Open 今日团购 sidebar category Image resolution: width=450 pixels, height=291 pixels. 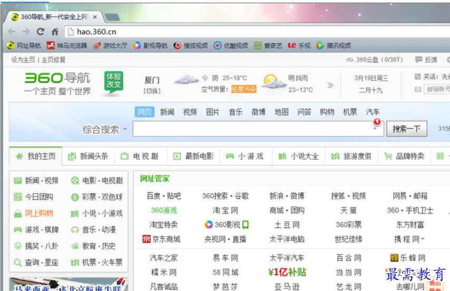(x=34, y=197)
